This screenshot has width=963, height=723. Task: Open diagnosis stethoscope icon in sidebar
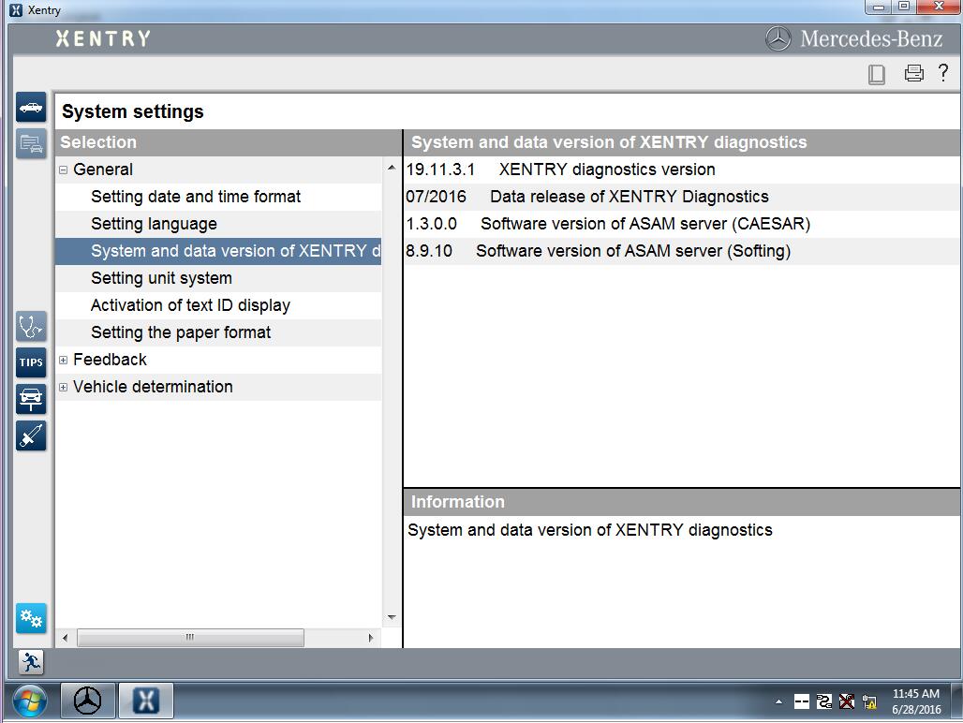[x=31, y=326]
